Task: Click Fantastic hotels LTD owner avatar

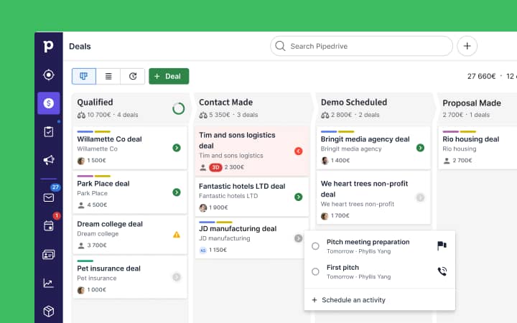Action: point(202,207)
